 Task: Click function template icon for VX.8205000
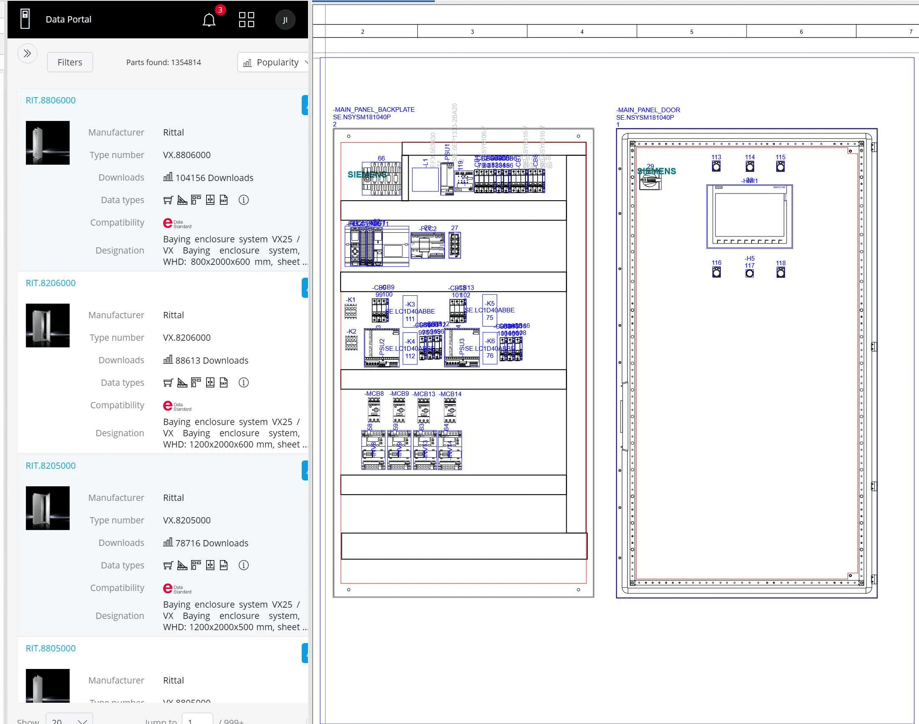click(196, 566)
